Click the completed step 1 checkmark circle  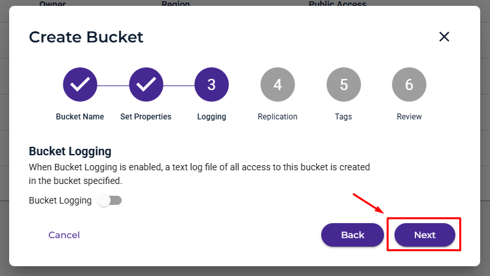[80, 85]
